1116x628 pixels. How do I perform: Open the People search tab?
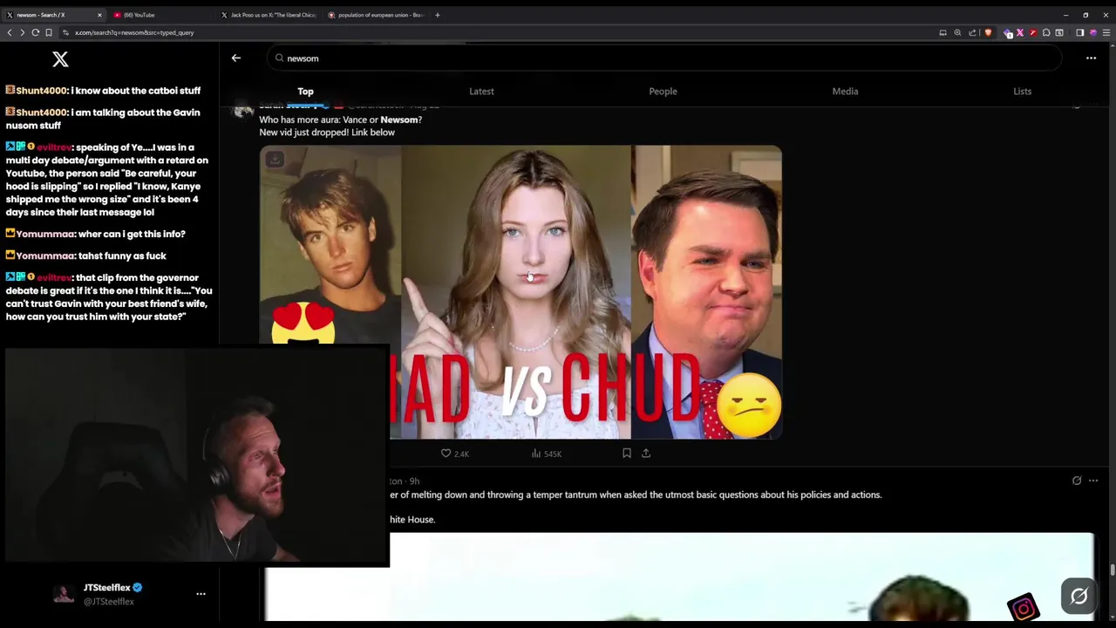pyautogui.click(x=663, y=91)
